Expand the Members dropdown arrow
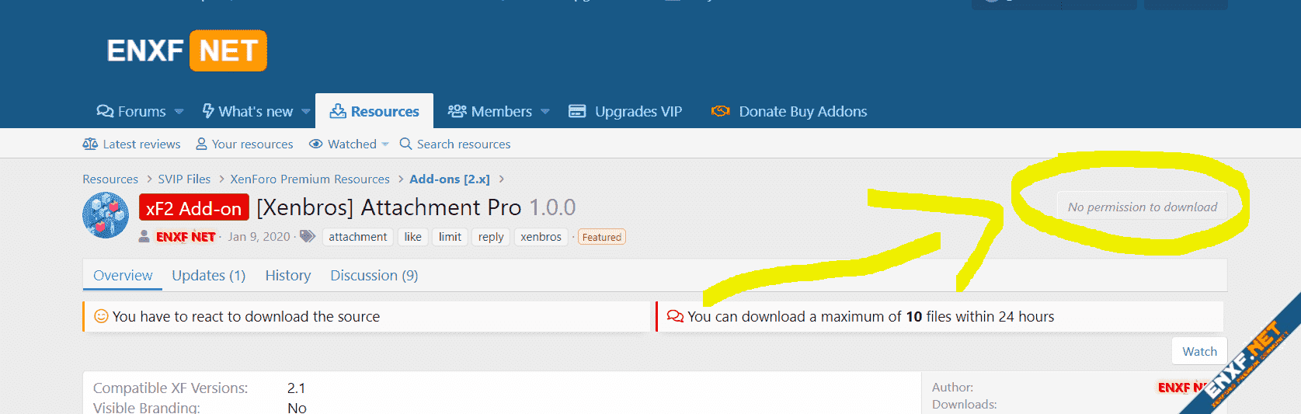 [545, 112]
